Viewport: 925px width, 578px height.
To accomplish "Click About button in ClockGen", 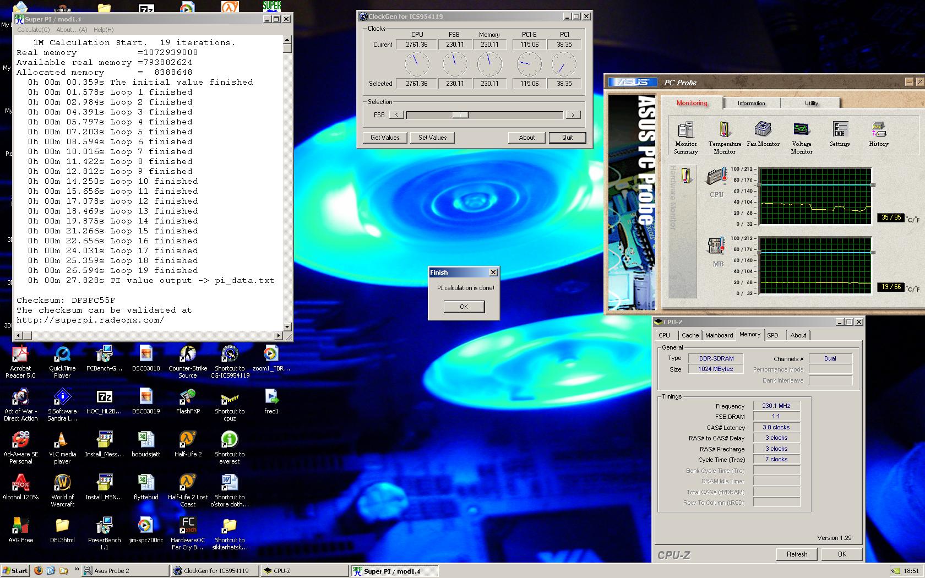I will 527,138.
